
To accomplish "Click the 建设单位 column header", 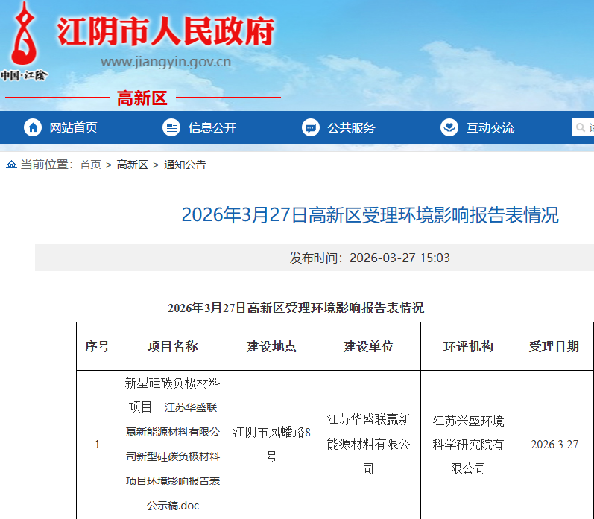I will (x=369, y=346).
